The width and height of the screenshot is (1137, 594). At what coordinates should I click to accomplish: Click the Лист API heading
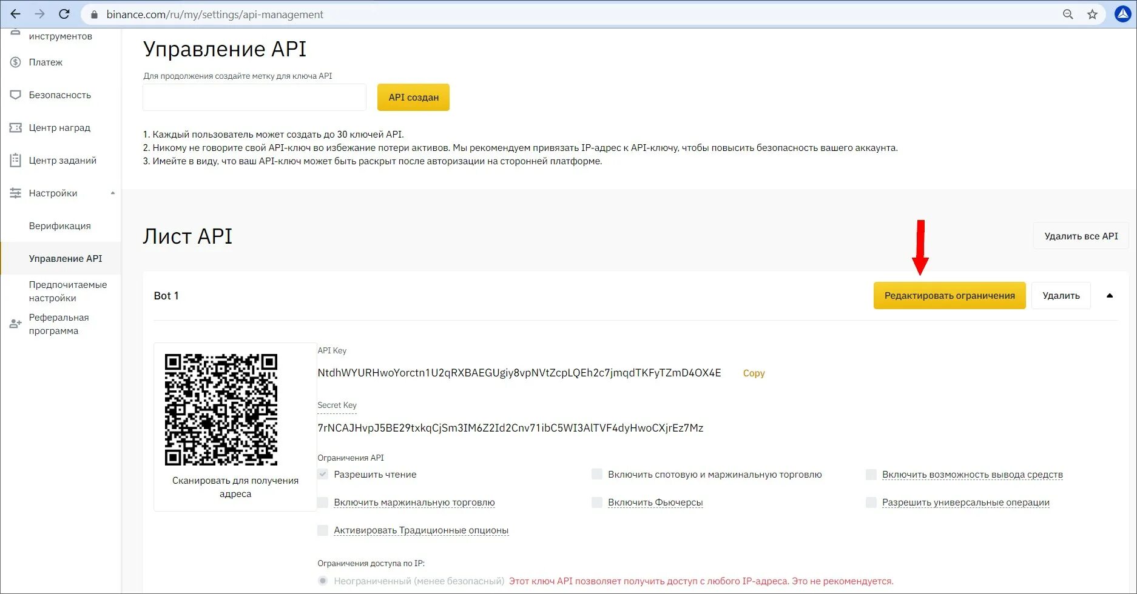click(x=187, y=236)
